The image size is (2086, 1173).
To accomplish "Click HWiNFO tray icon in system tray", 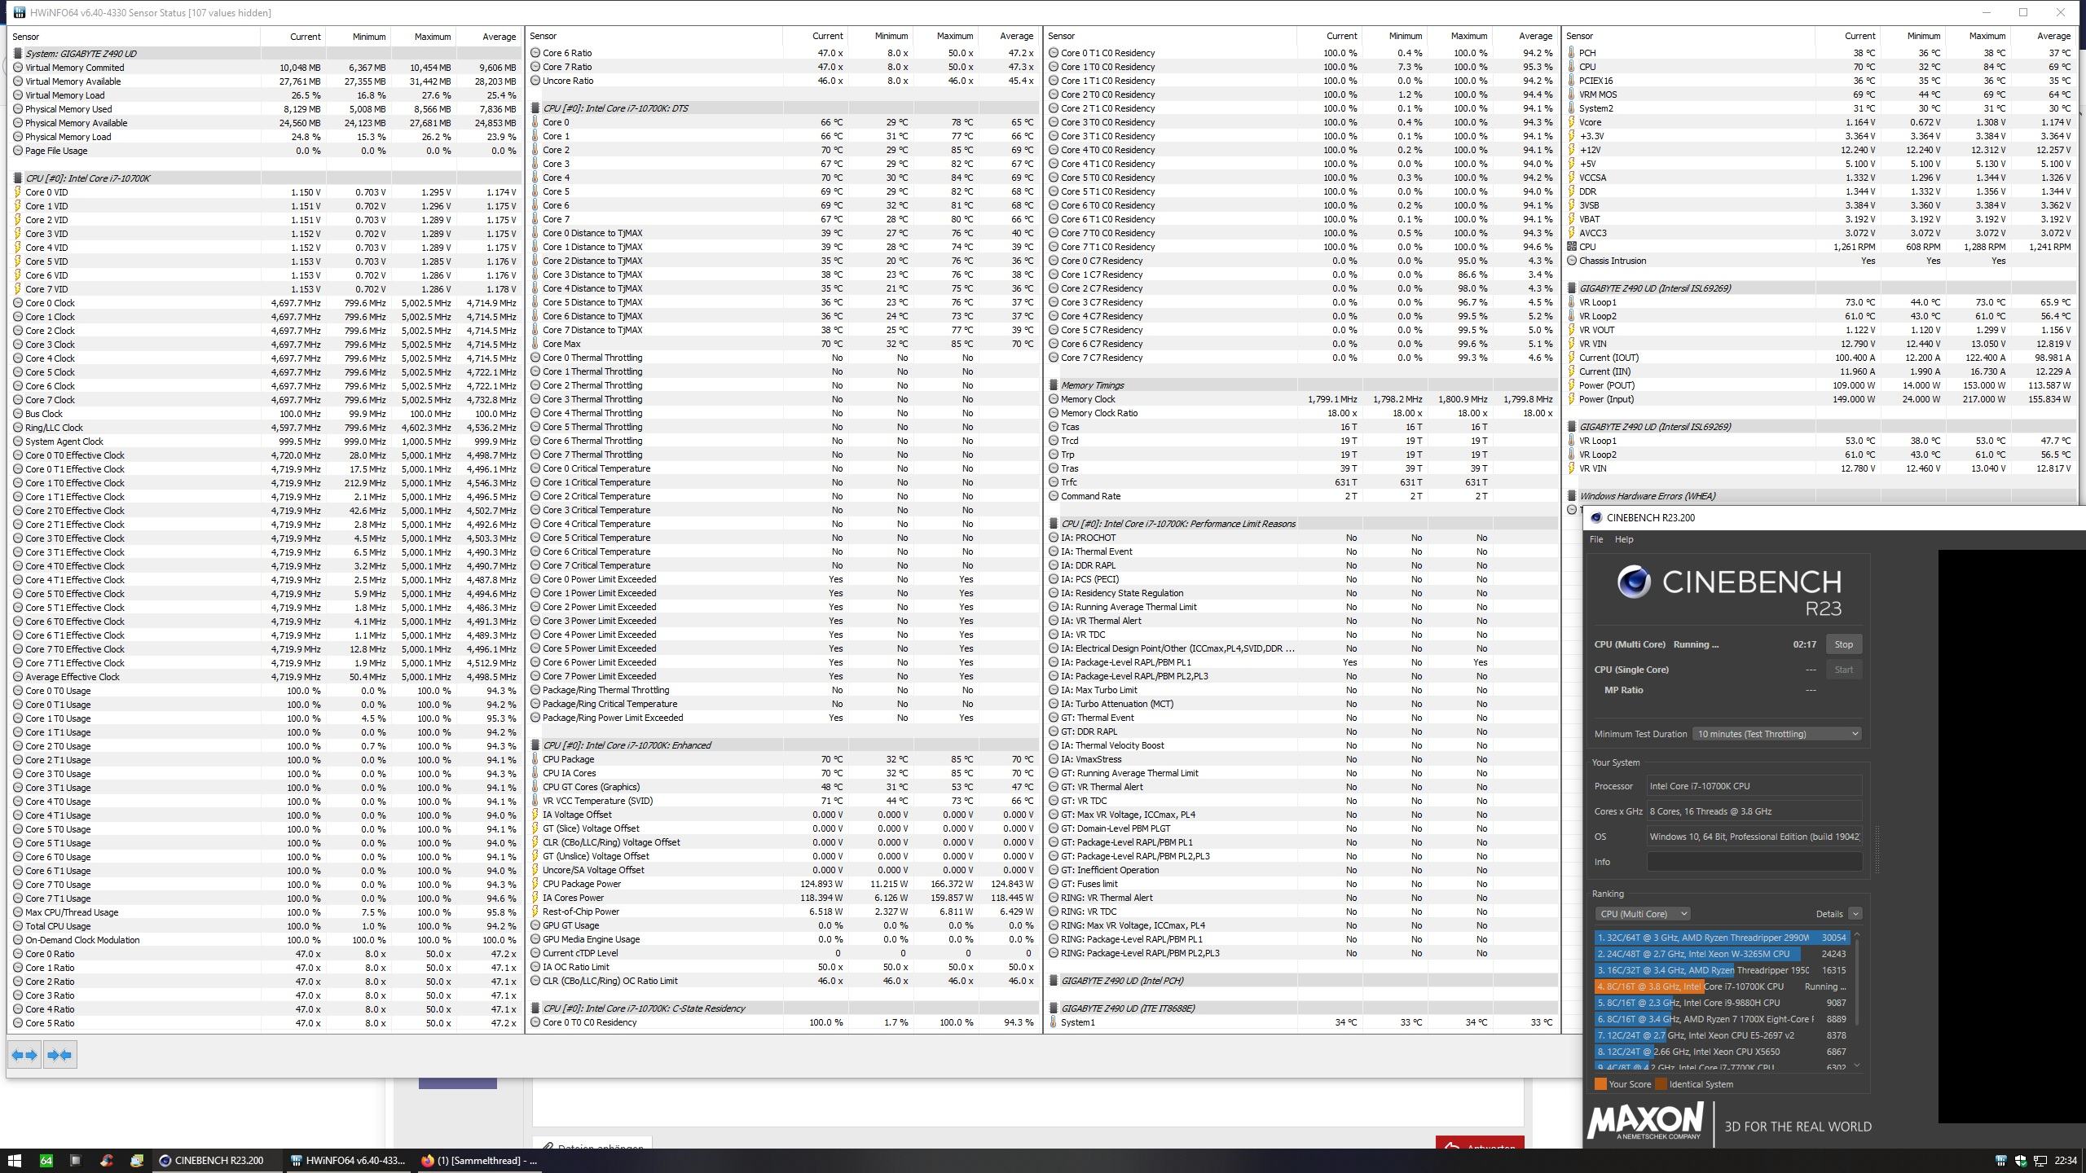I will [2000, 1160].
